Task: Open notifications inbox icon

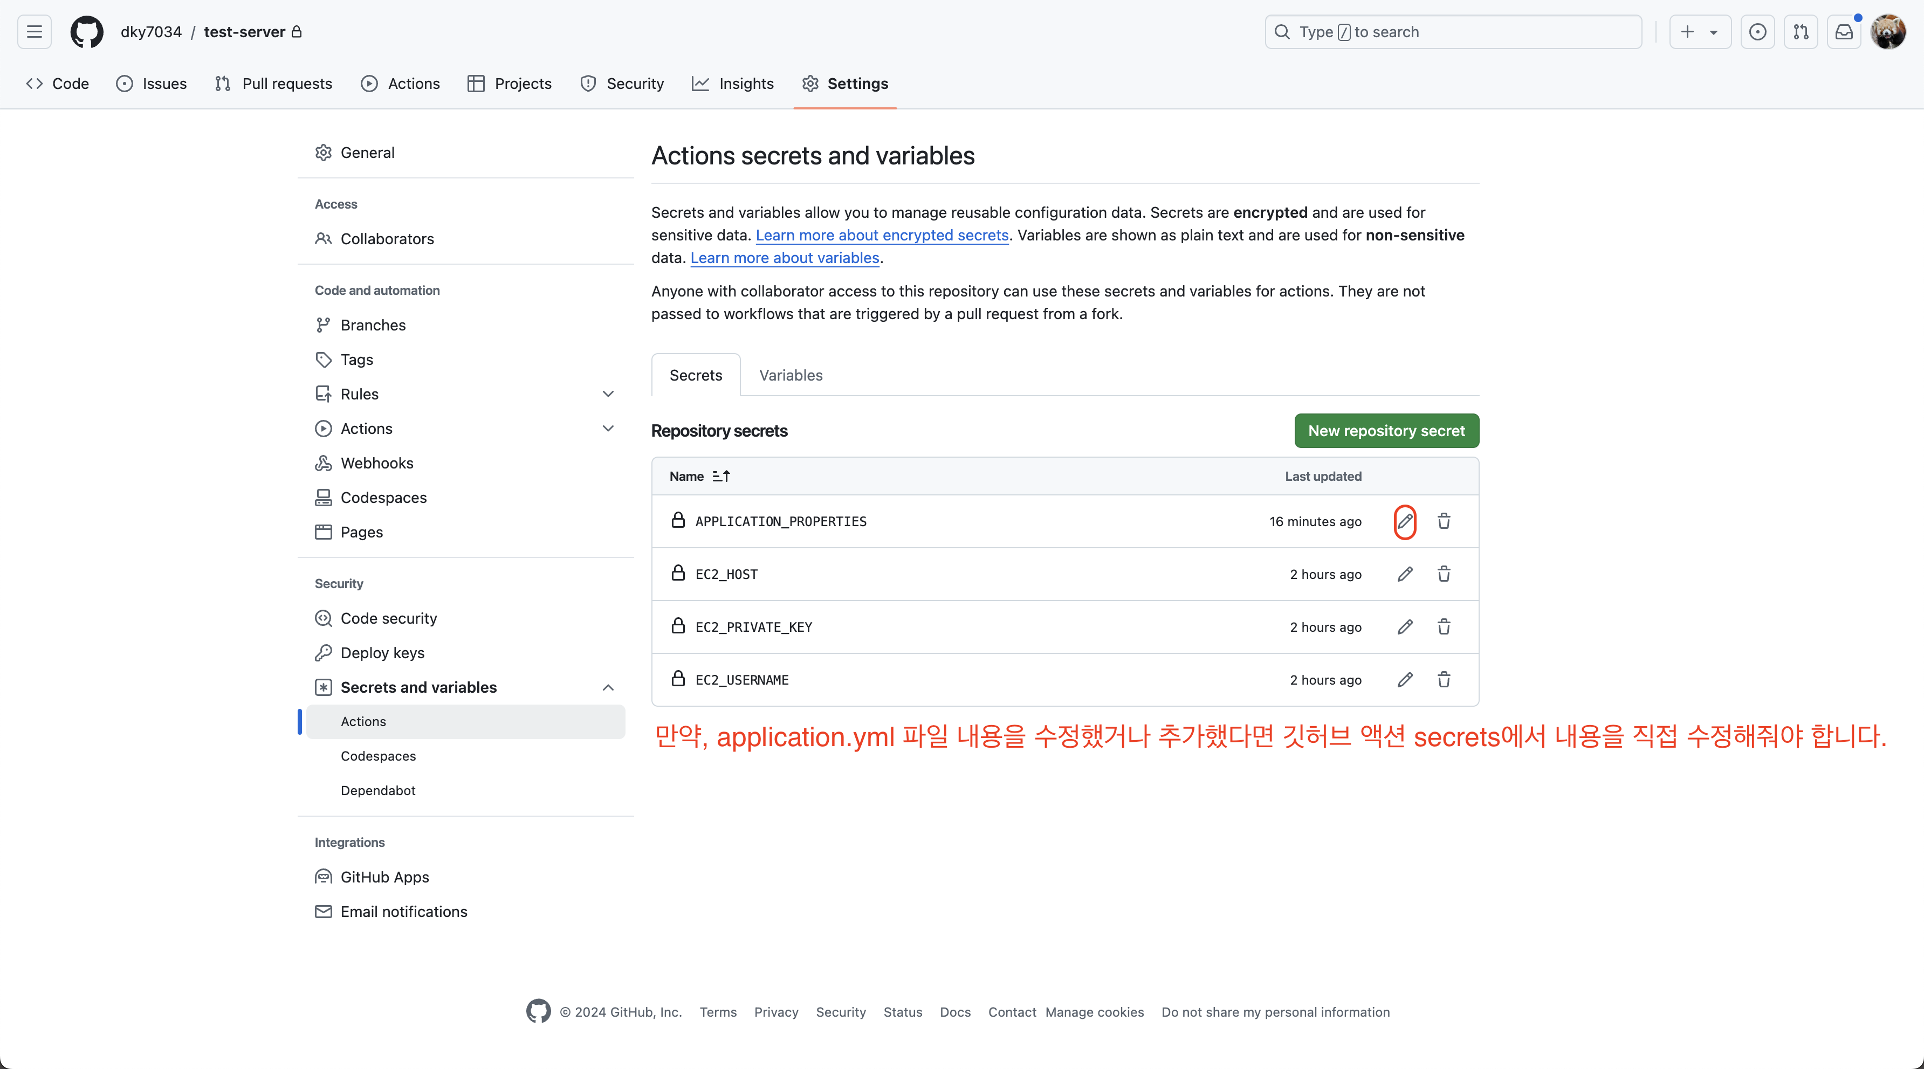Action: point(1843,32)
